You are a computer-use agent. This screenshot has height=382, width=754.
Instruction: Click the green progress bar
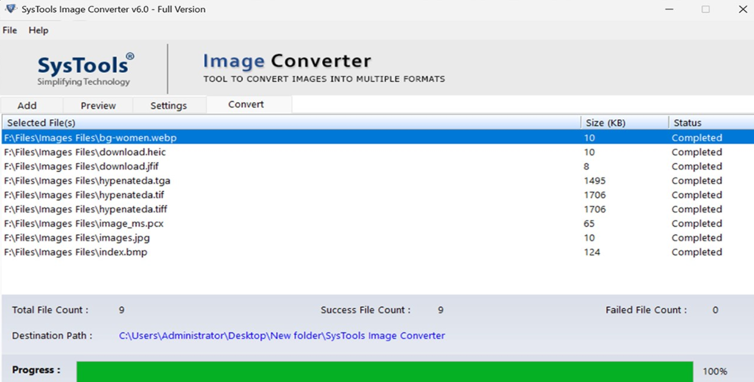tap(386, 370)
